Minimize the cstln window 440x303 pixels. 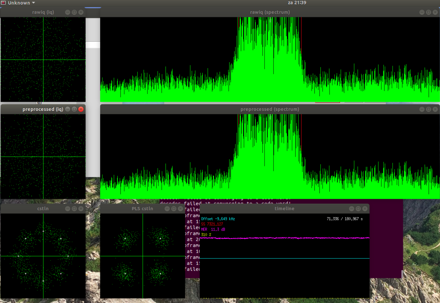point(68,209)
